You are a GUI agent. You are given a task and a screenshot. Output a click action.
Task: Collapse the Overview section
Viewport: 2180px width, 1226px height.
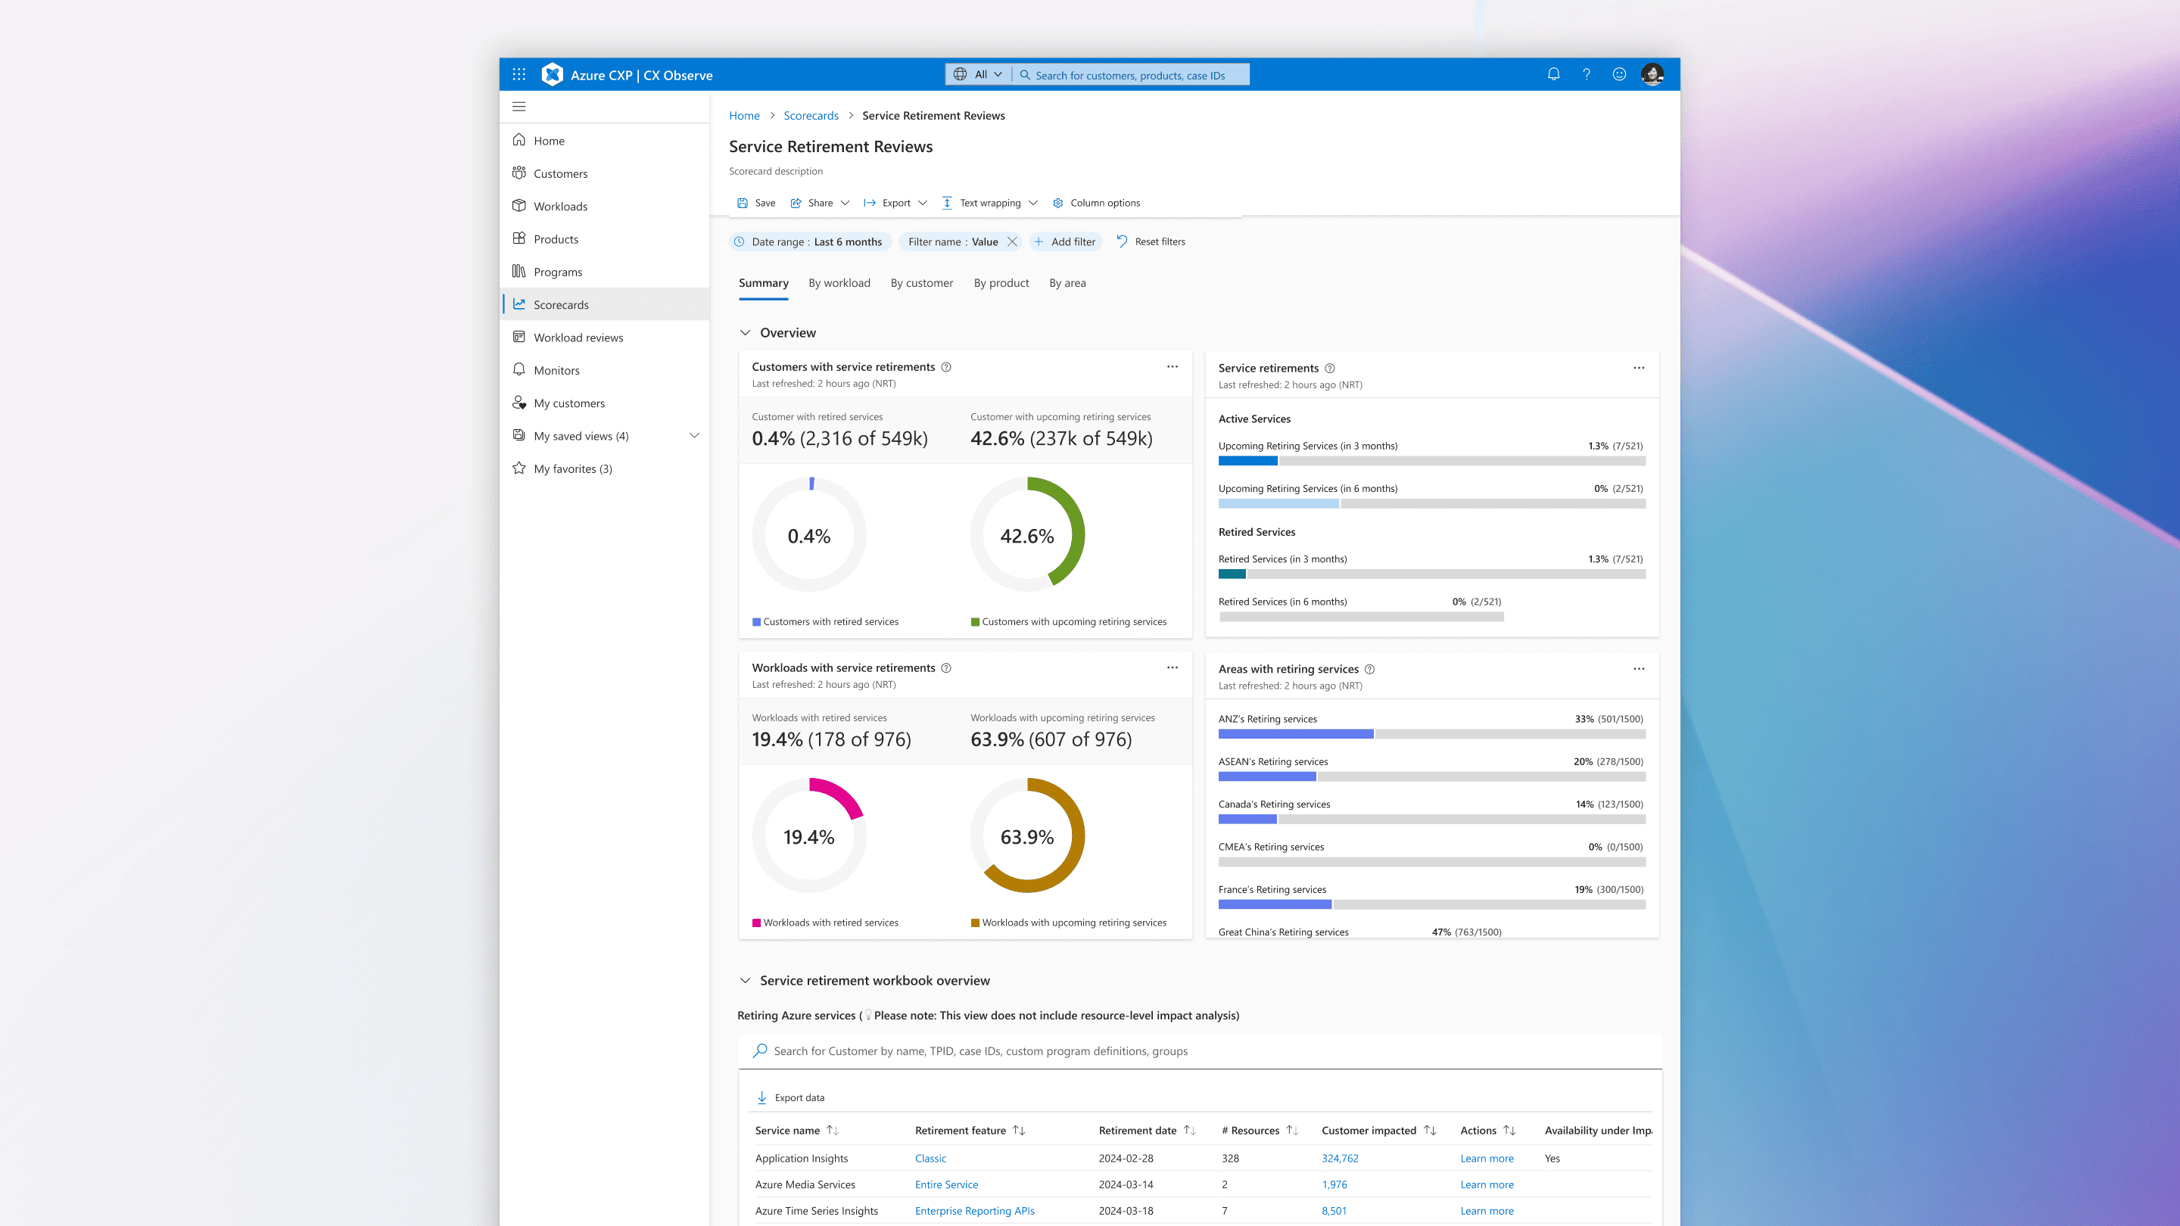[x=745, y=332]
